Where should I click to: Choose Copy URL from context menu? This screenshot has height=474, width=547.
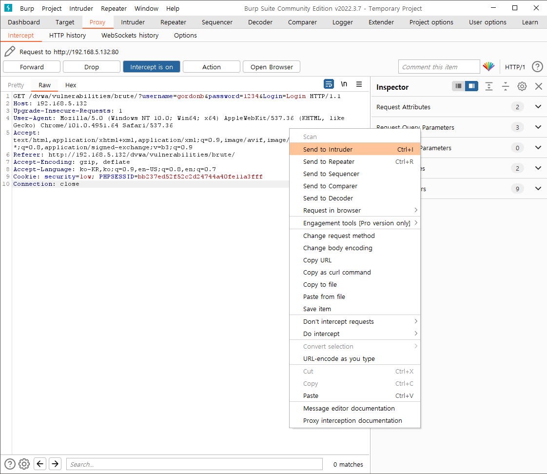[x=355, y=260]
